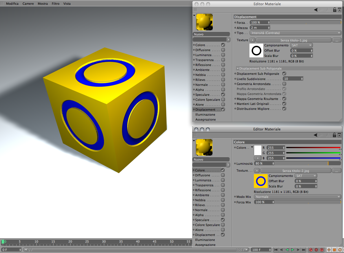Screen dimensions: 344x253
Task: Open the Campionamento SAT dropdown in the Colore editor
Action: [x=306, y=176]
